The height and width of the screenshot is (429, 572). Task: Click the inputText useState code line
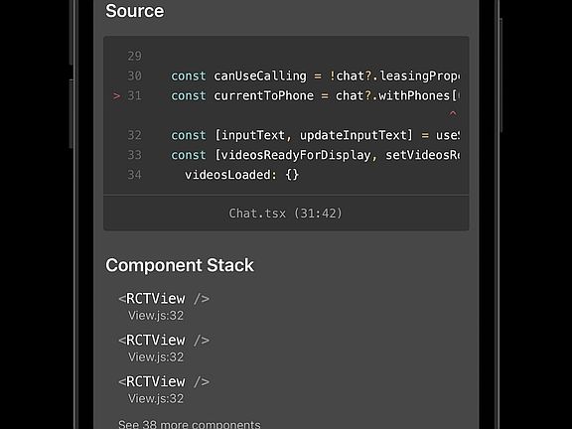pos(315,135)
